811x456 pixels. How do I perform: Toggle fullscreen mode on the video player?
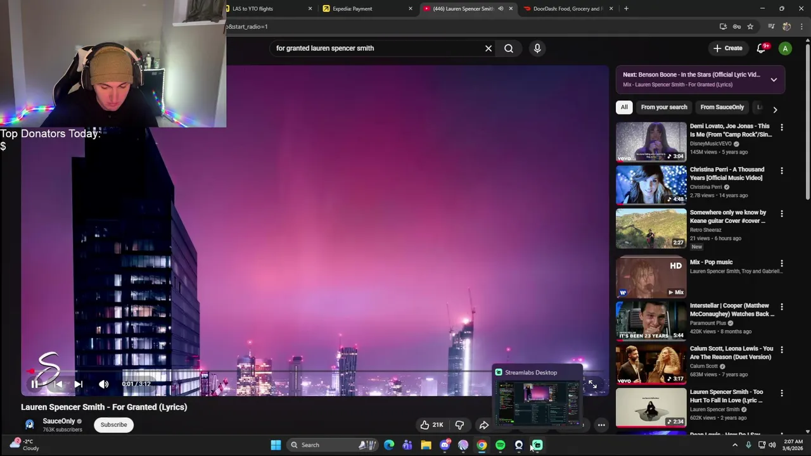click(592, 384)
